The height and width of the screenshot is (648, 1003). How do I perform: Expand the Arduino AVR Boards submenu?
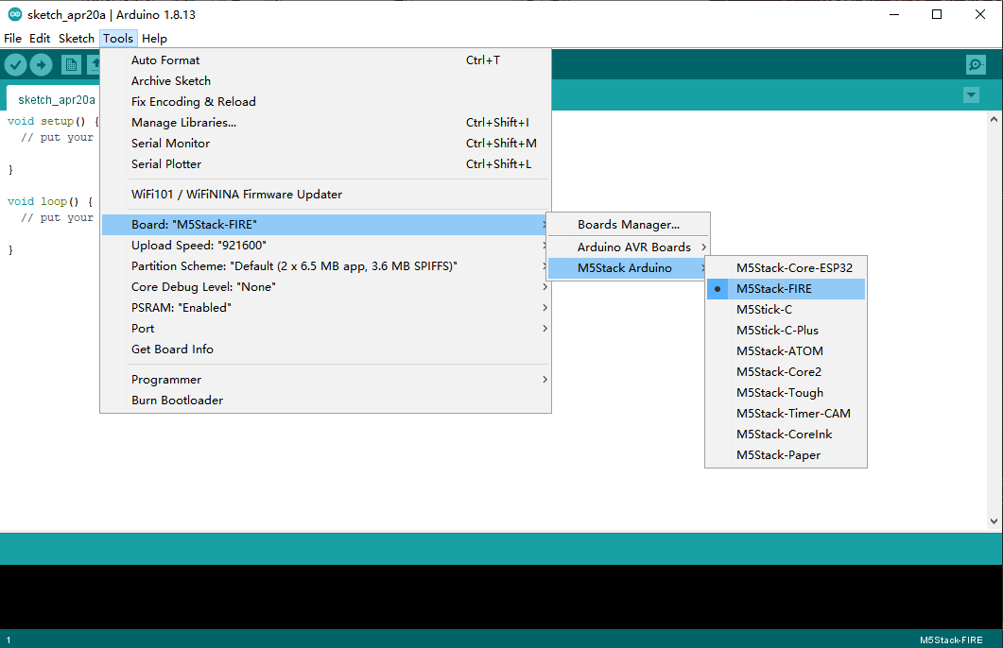[x=628, y=247]
